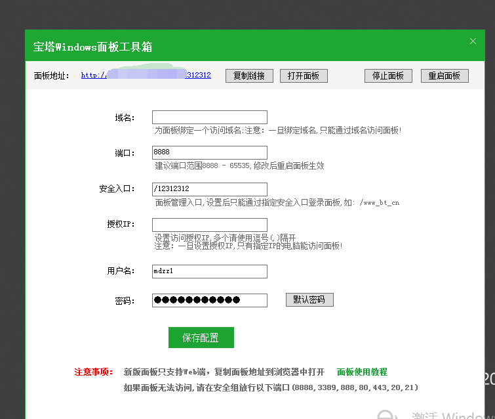Click the 注意: 一旦设置授权IP warning line
Viewport: 495px width, 419px height.
248,246
